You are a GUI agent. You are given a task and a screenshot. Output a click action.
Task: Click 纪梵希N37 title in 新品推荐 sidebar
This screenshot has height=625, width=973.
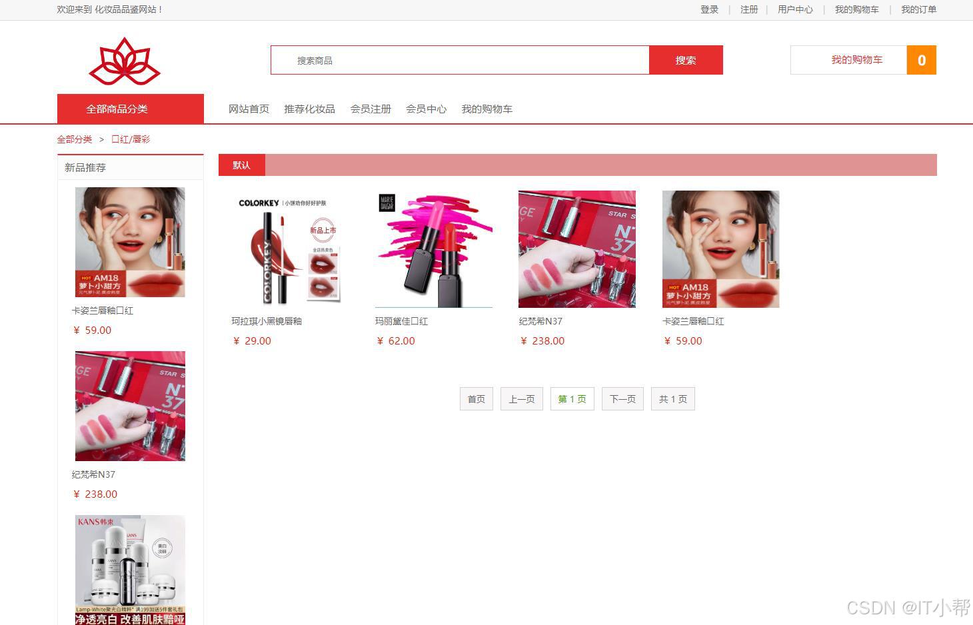click(93, 474)
